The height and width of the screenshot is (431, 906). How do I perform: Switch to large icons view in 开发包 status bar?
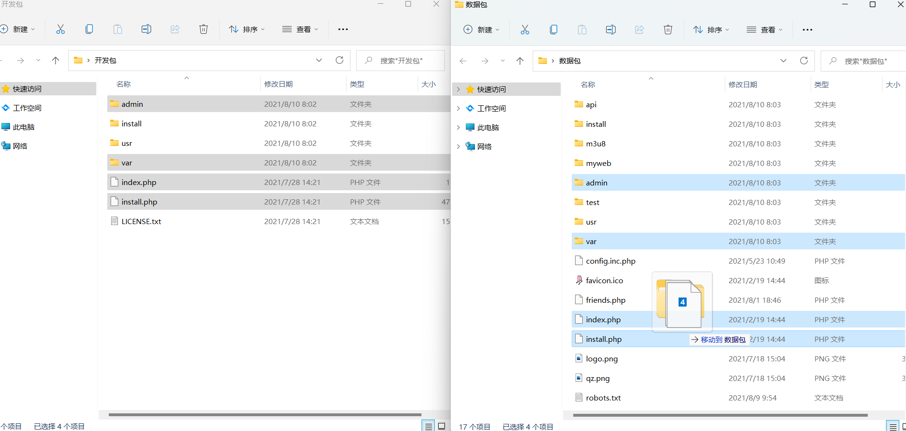click(442, 426)
